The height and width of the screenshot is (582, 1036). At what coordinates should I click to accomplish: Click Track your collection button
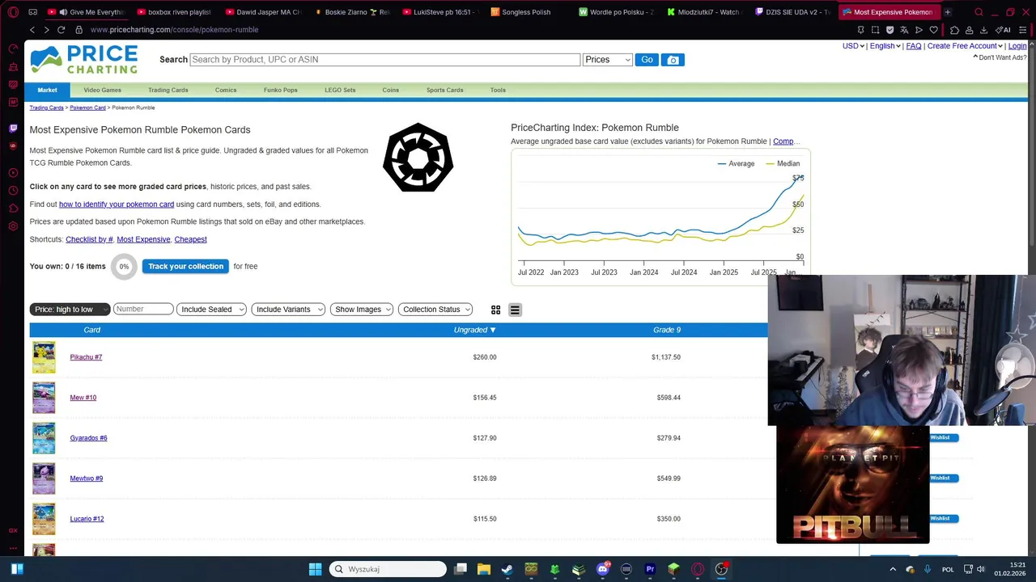coord(186,266)
